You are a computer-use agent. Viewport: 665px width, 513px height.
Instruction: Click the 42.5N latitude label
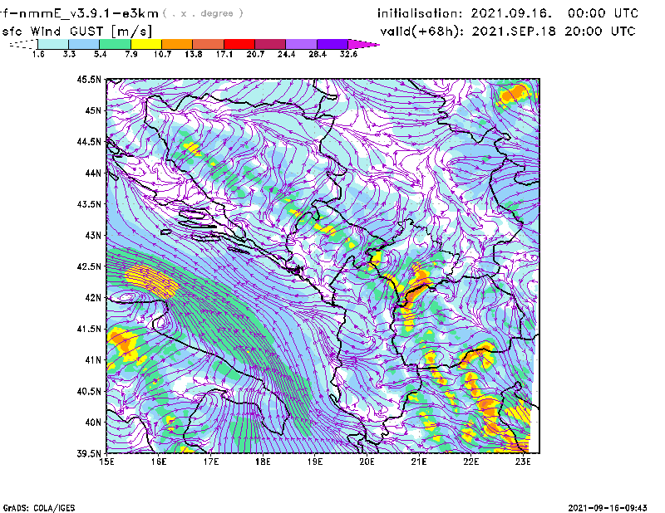click(x=89, y=266)
